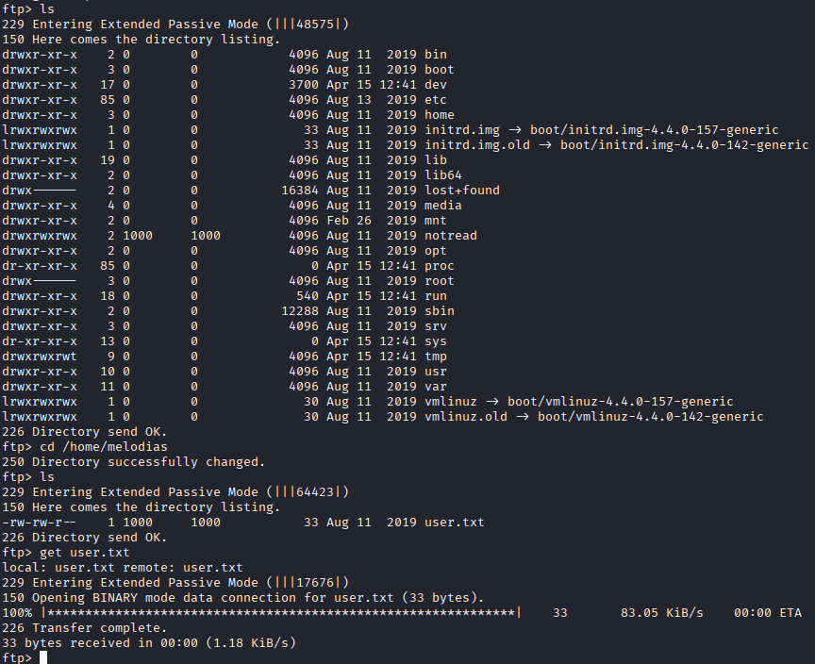Click the 'home' directory entry
Viewport: 815px width, 664px height.
coord(440,115)
